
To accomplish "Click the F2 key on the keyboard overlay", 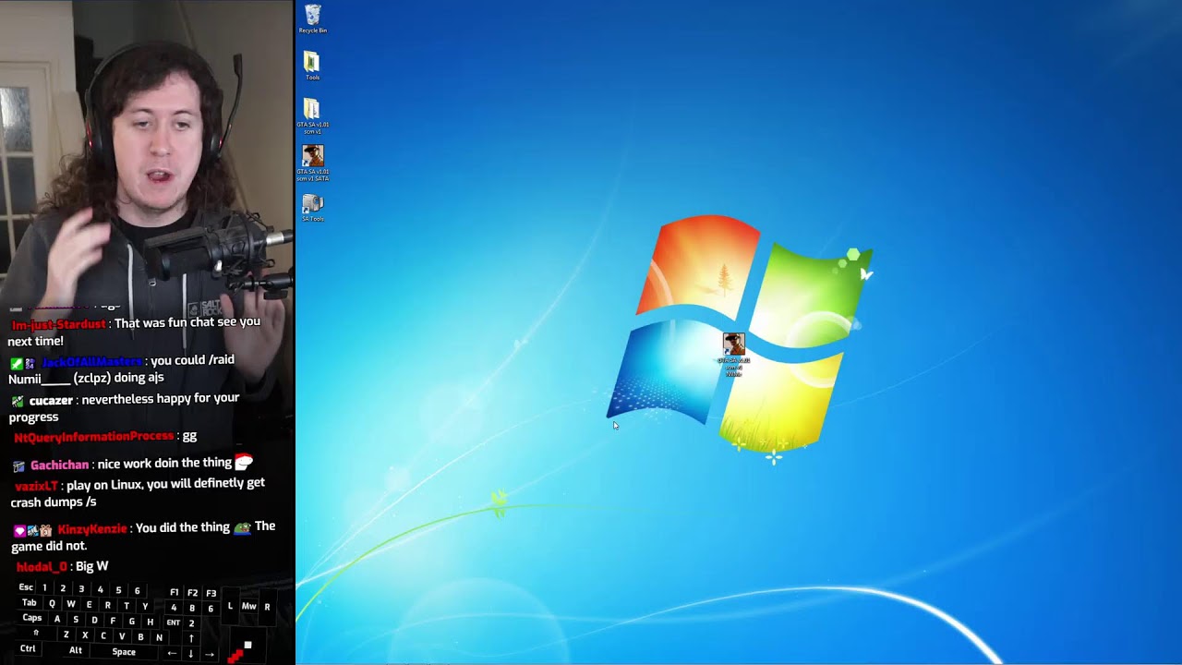I will [x=192, y=593].
